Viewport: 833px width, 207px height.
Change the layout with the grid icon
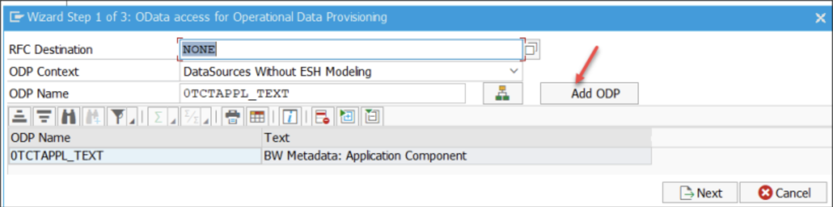(257, 117)
